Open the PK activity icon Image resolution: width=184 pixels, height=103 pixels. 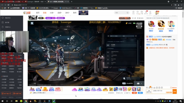click(51, 89)
